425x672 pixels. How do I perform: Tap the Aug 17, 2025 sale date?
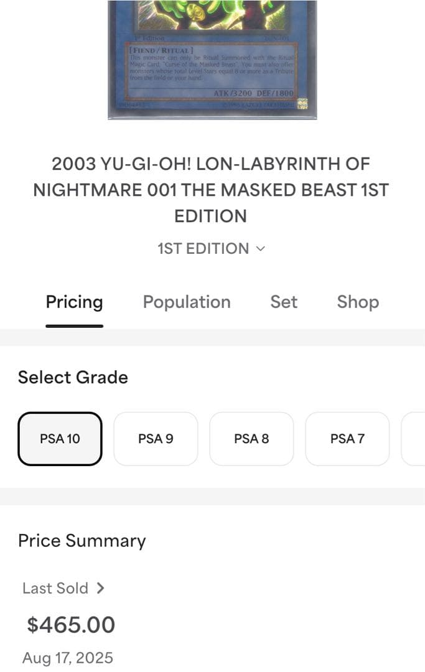[x=67, y=658]
